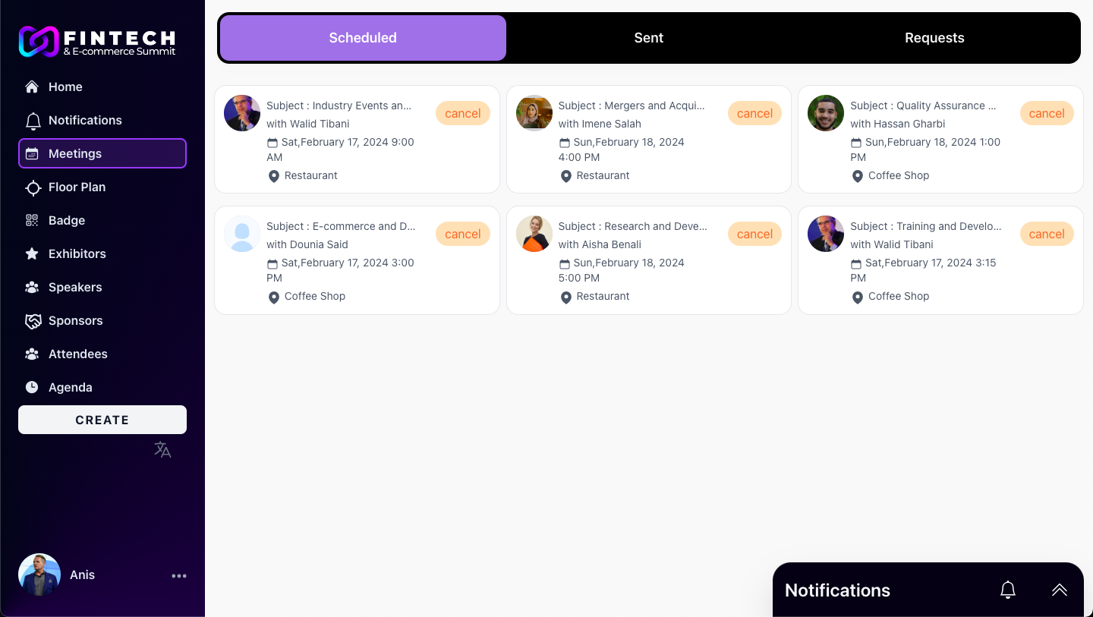Open the Home section from the sidebar

pos(65,87)
